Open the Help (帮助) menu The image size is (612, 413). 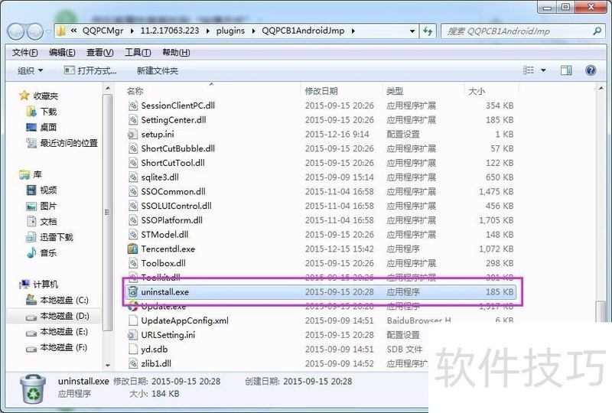(176, 52)
